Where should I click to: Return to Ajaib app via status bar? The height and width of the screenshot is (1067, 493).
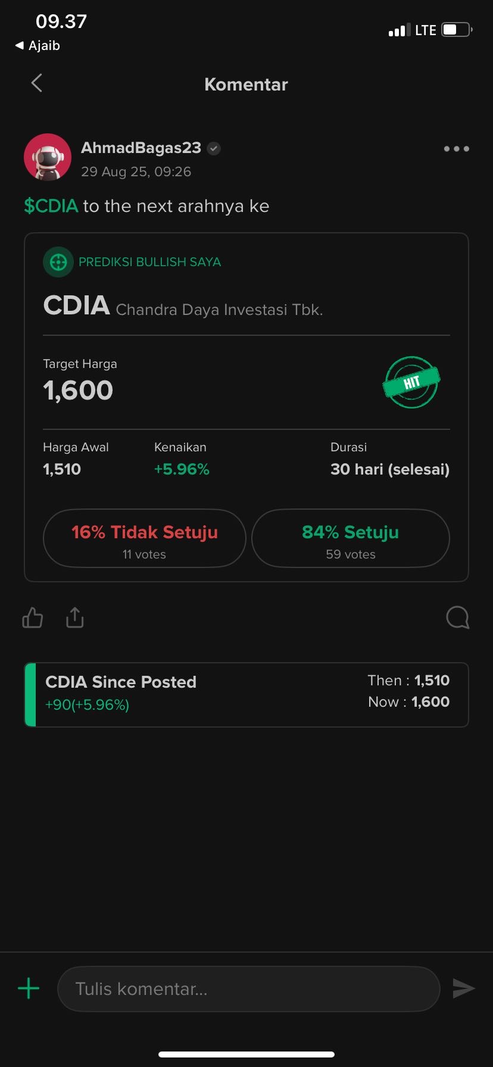[x=38, y=46]
